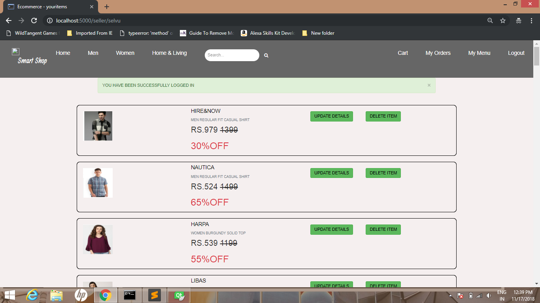
Task: Click the site info icon beside the URL
Action: (50, 21)
